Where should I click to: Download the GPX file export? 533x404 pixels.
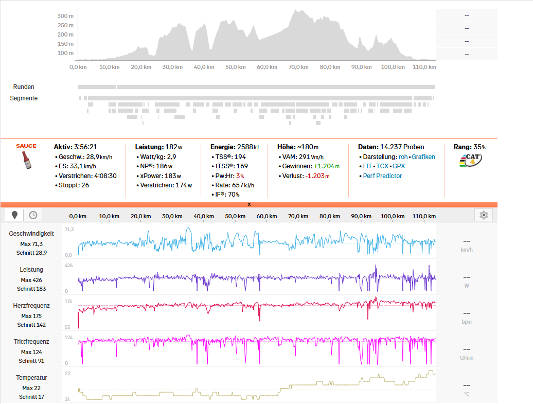[399, 166]
